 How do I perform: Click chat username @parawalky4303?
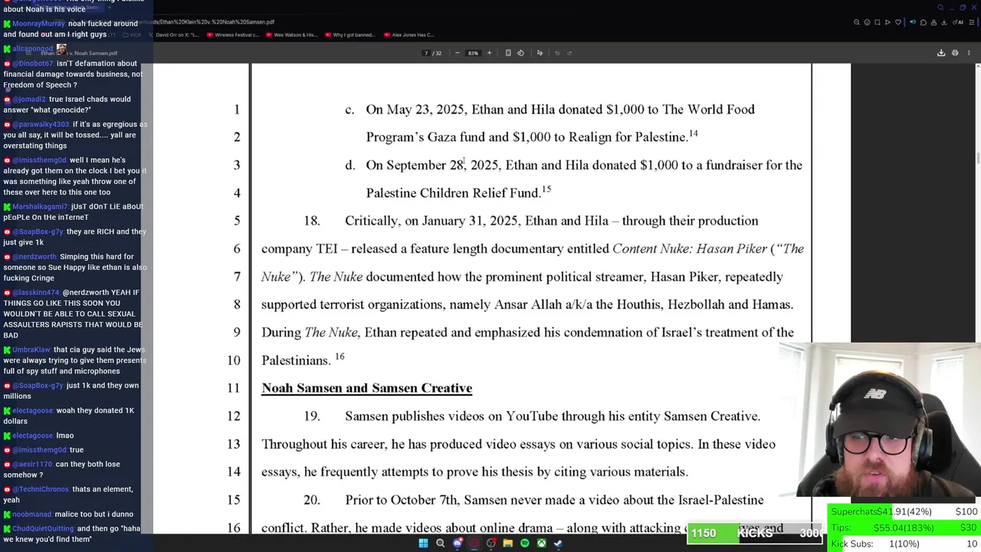coord(40,124)
